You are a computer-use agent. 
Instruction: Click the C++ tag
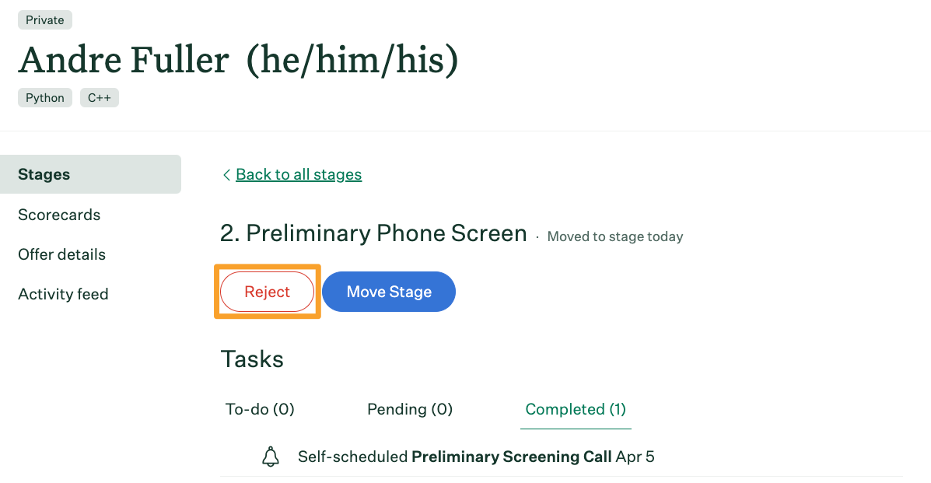(99, 98)
